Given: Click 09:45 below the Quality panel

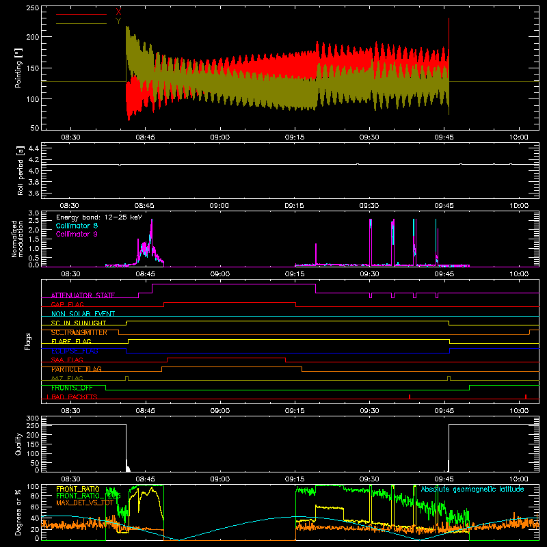Looking at the screenshot, I should (444, 479).
